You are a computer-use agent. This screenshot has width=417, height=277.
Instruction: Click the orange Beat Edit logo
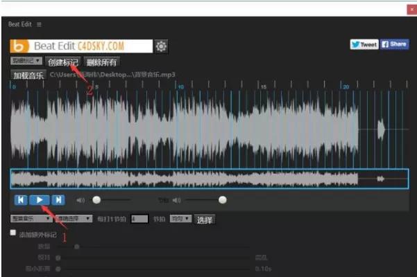(19, 46)
